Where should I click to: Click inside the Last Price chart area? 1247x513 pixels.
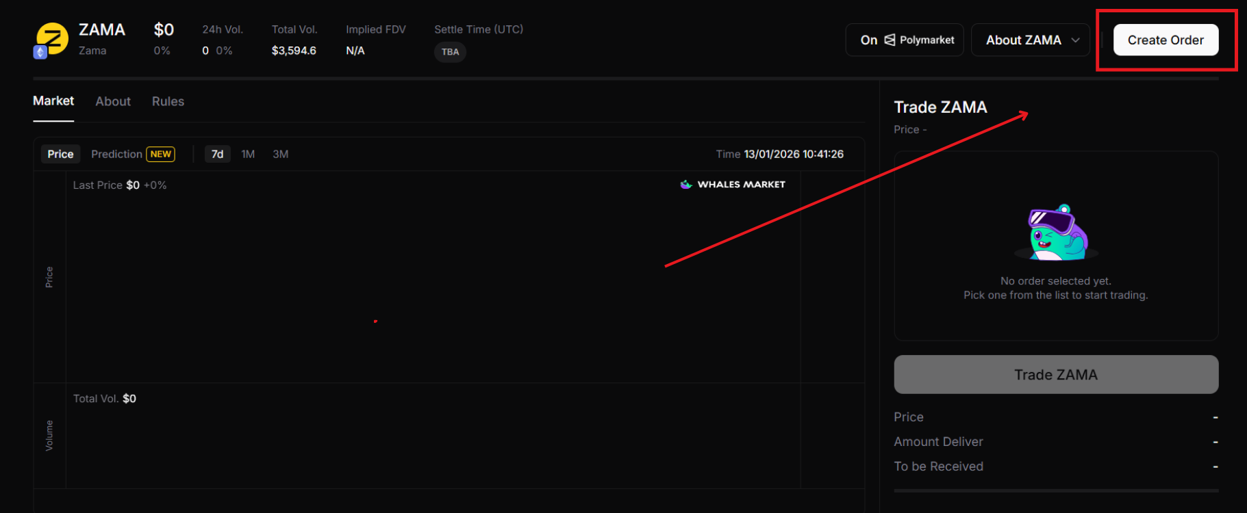(x=431, y=280)
